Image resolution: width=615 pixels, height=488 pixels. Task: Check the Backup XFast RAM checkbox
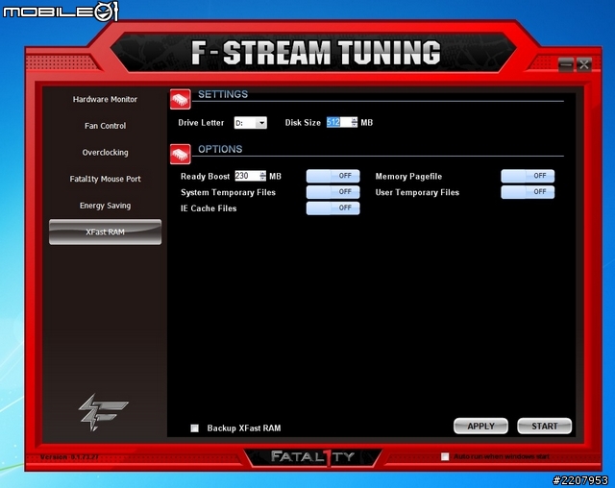coord(194,428)
